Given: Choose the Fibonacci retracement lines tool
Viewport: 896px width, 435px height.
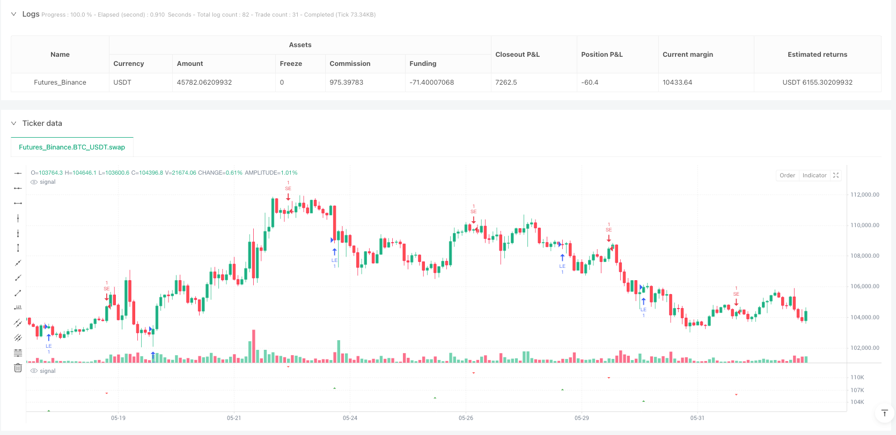Looking at the screenshot, I should coord(18,353).
